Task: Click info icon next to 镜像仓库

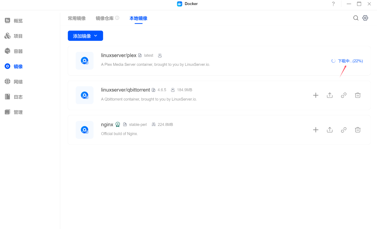Action: tap(117, 18)
